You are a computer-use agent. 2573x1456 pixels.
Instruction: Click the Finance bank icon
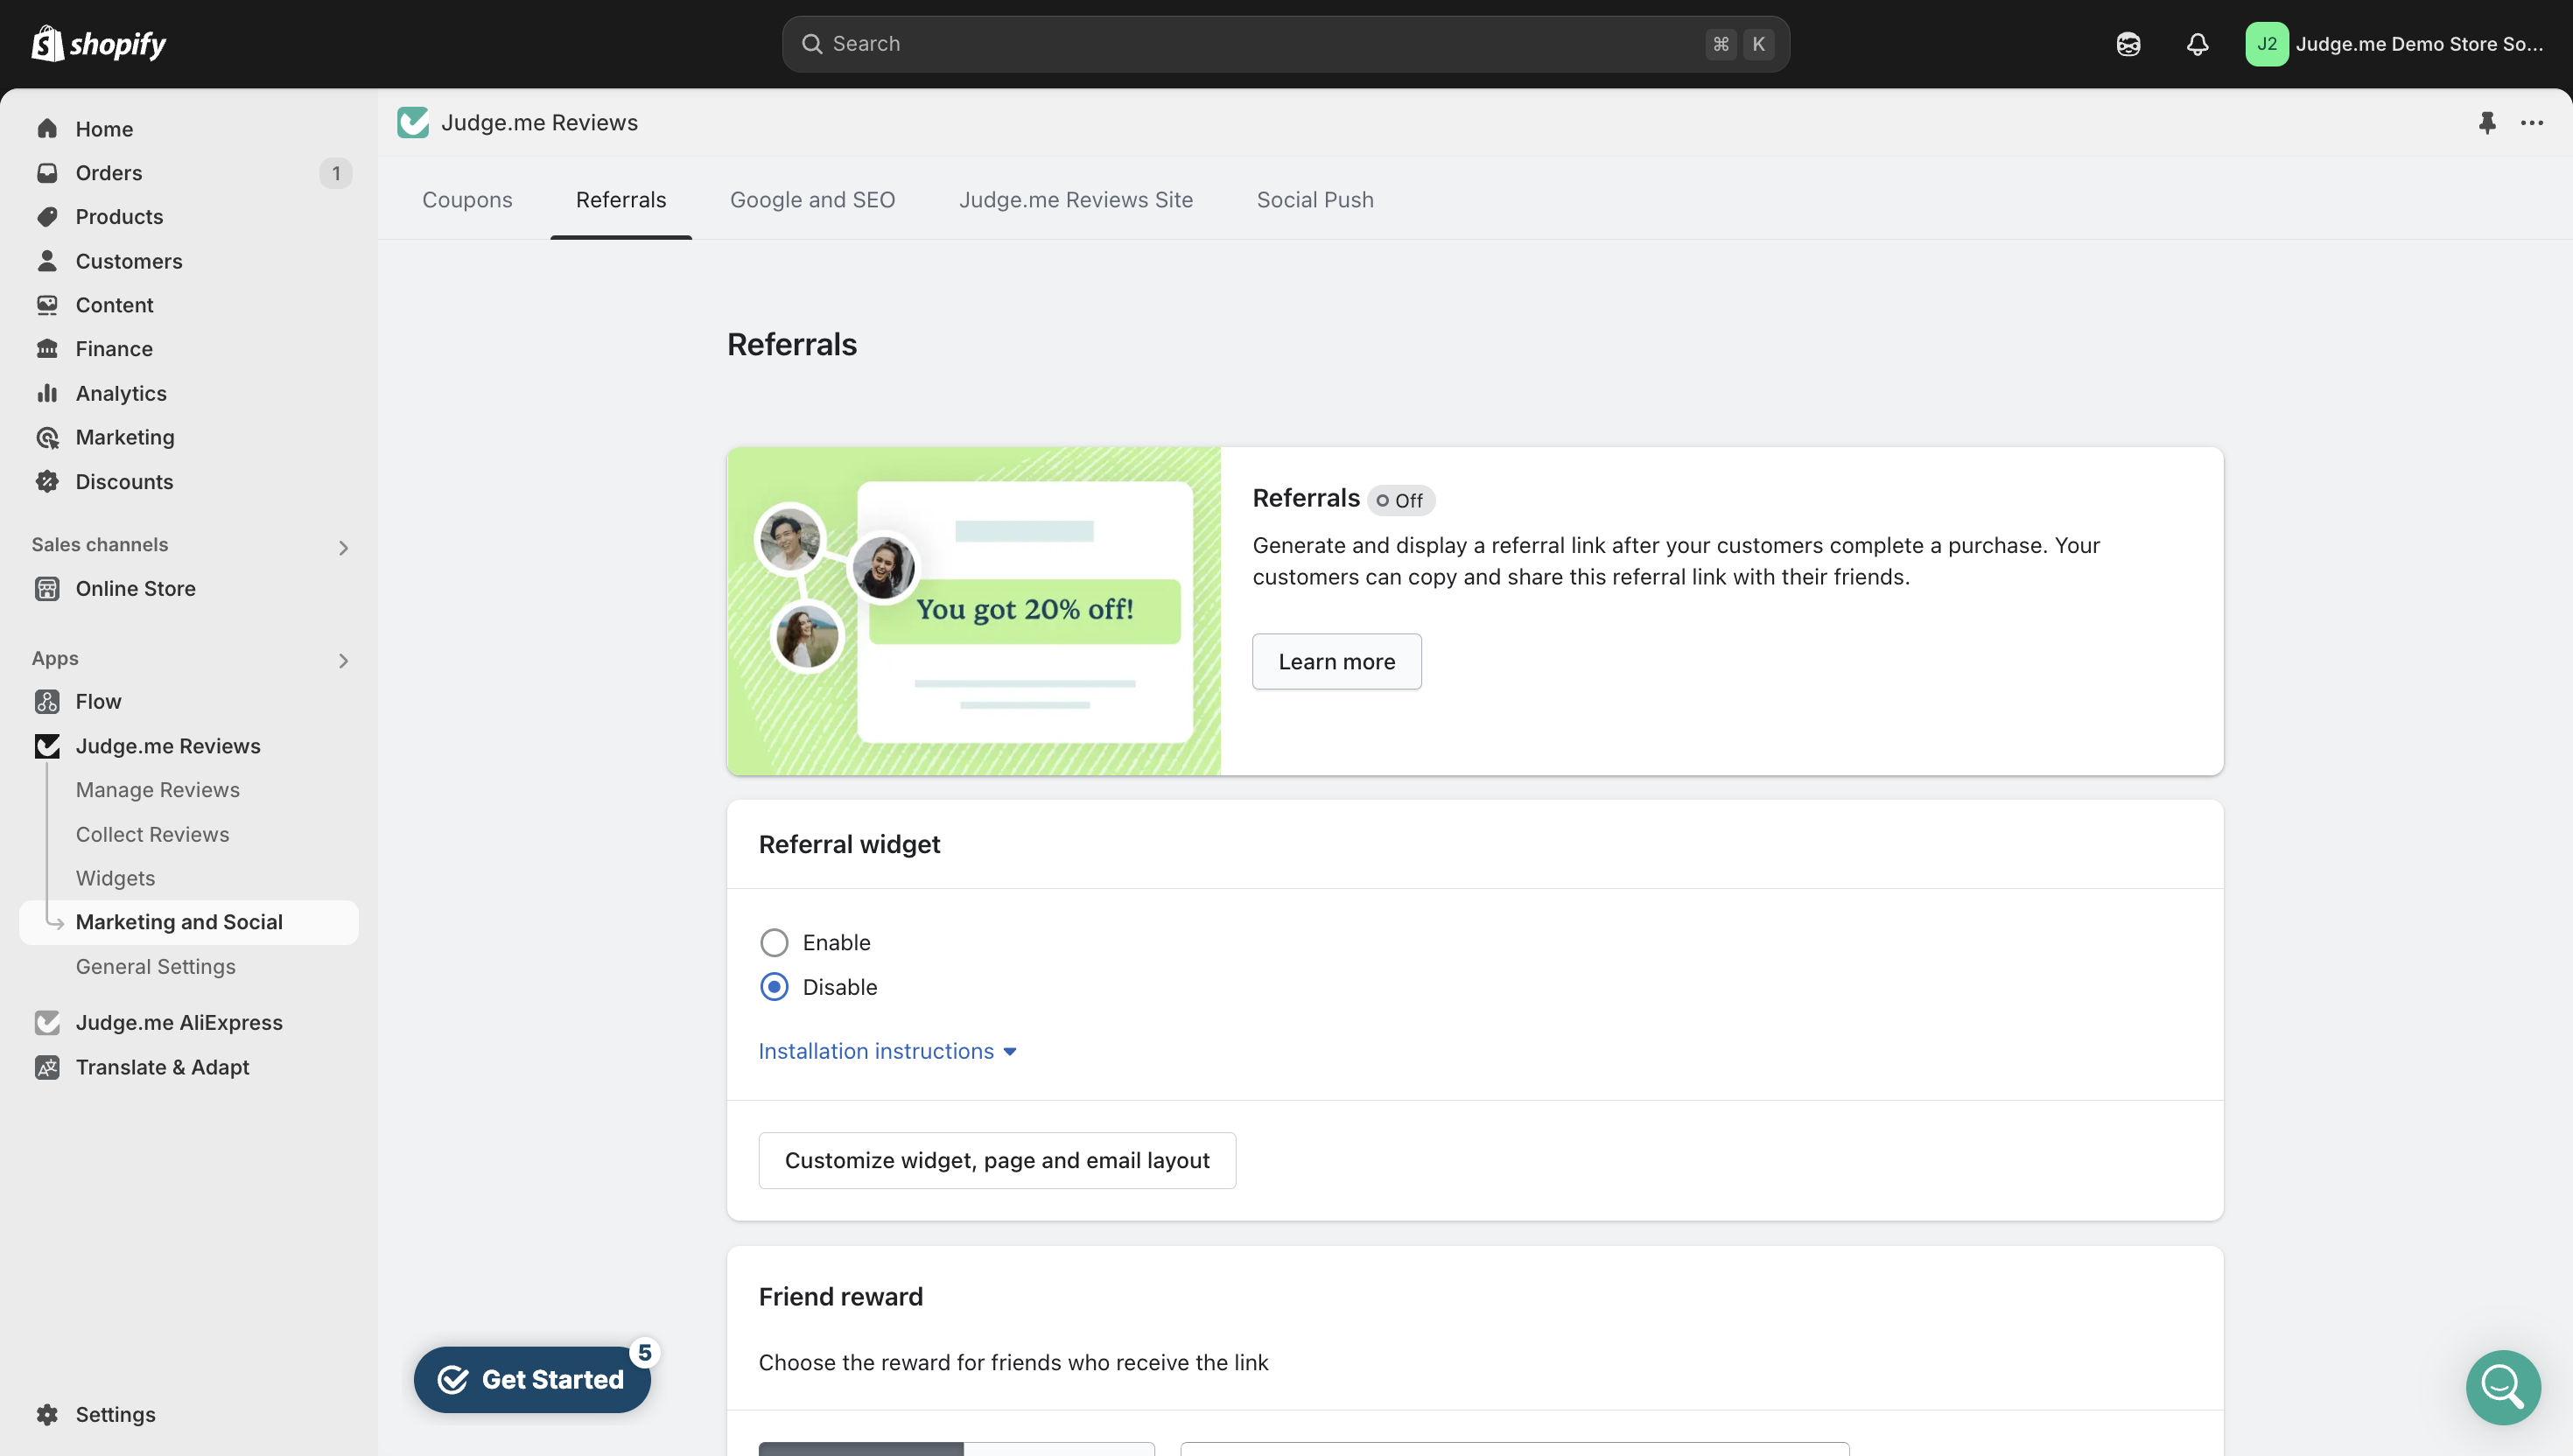pos(47,349)
